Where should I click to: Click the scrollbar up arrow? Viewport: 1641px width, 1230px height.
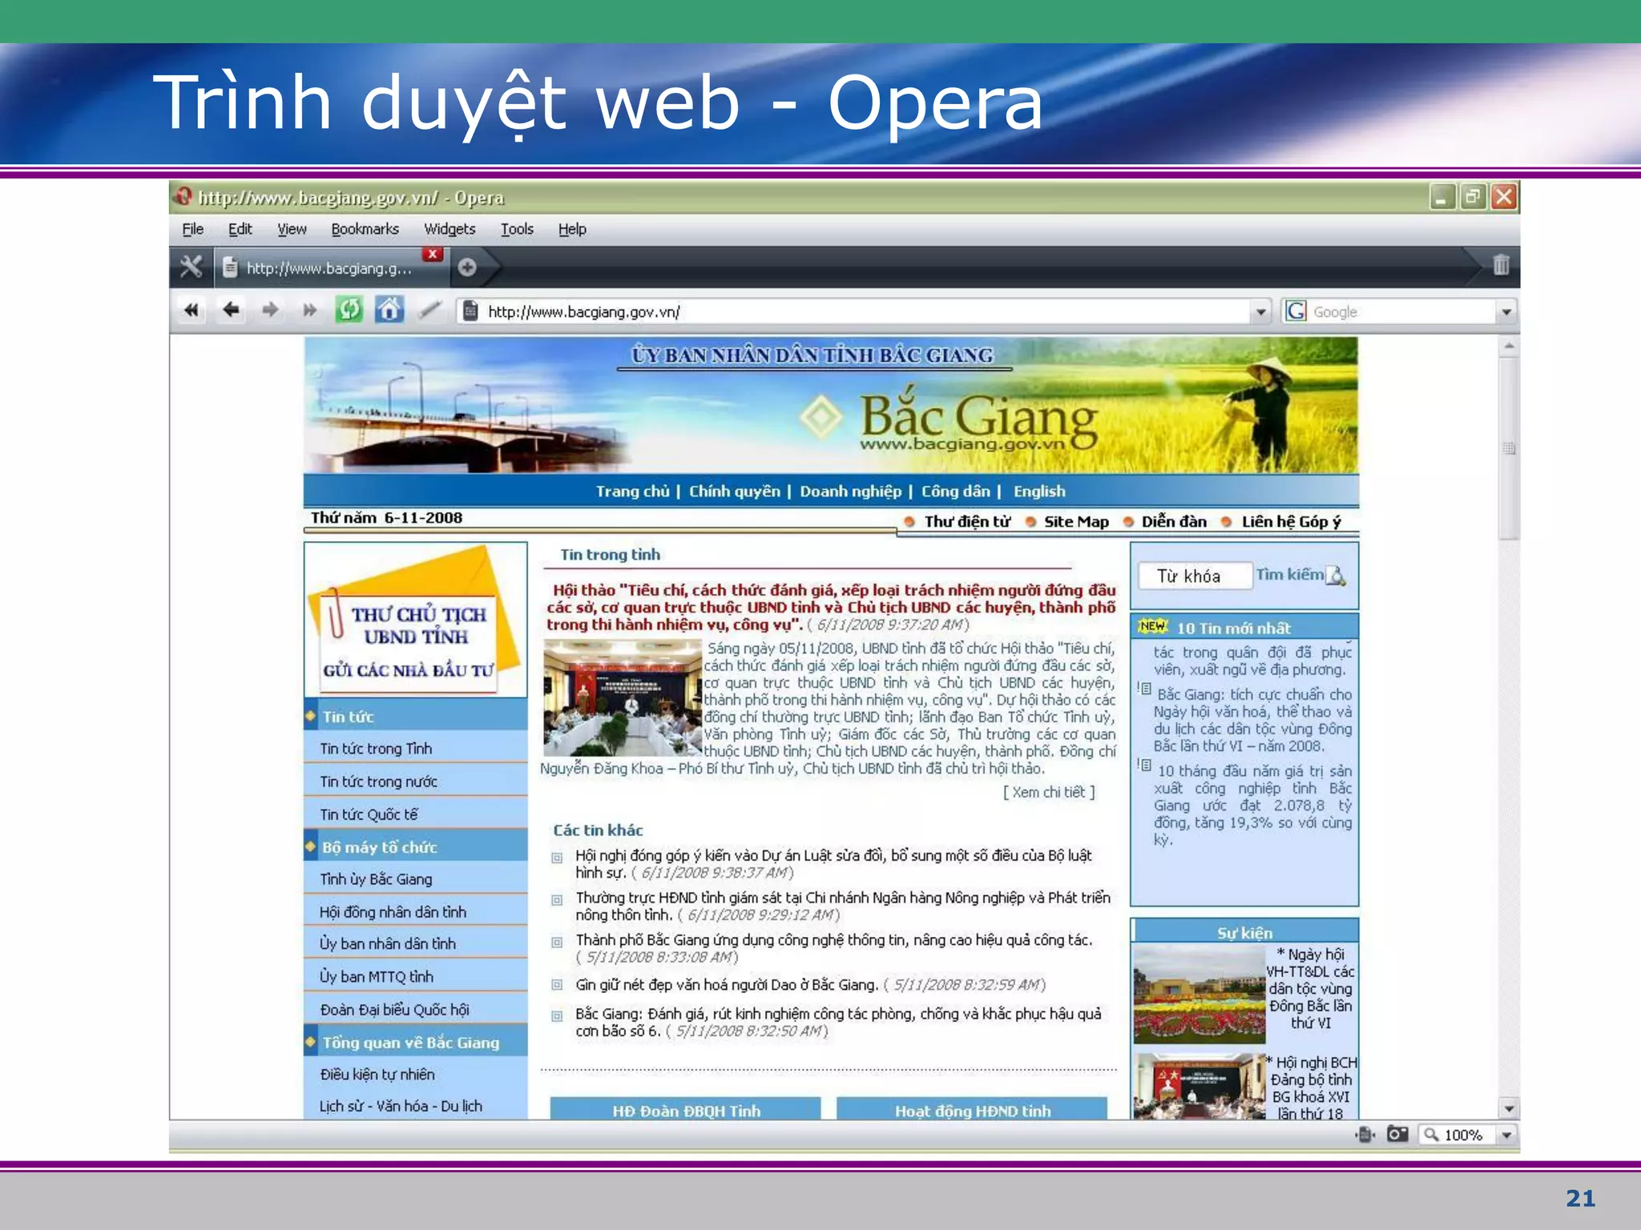[x=1509, y=346]
